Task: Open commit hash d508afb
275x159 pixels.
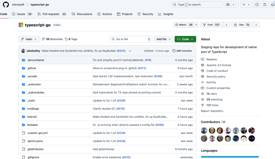Action: [x=149, y=51]
